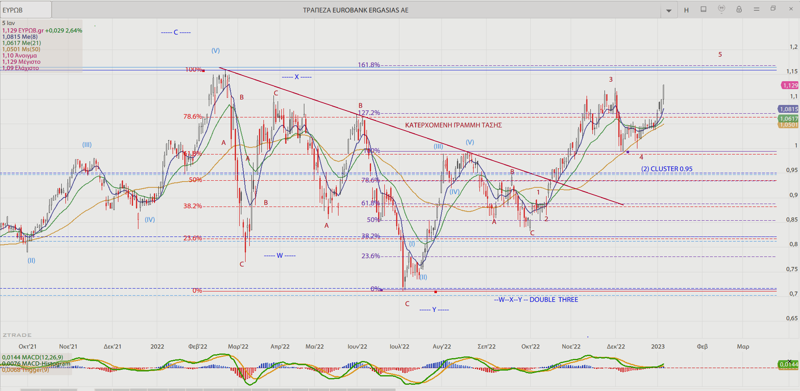Click the MACD(12,26,9) indicator label
The width and height of the screenshot is (800, 391).
(33, 357)
